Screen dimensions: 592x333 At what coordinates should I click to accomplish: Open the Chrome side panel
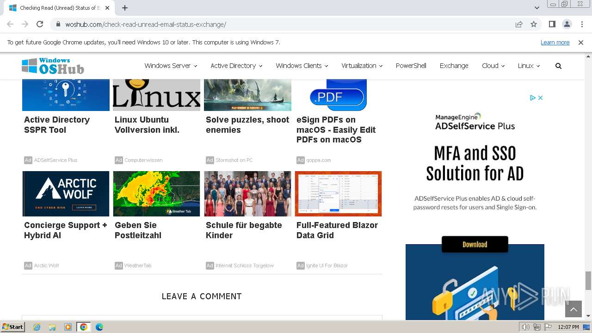coord(552,24)
